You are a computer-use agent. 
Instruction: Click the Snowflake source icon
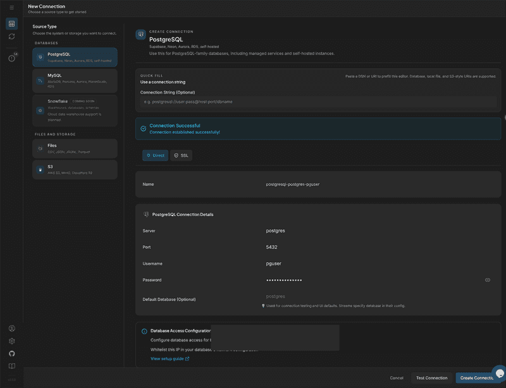[40, 111]
